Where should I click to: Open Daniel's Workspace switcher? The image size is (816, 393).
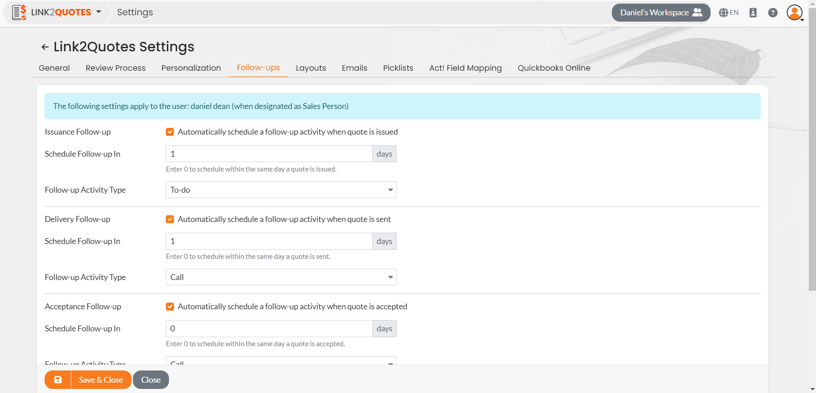[661, 13]
